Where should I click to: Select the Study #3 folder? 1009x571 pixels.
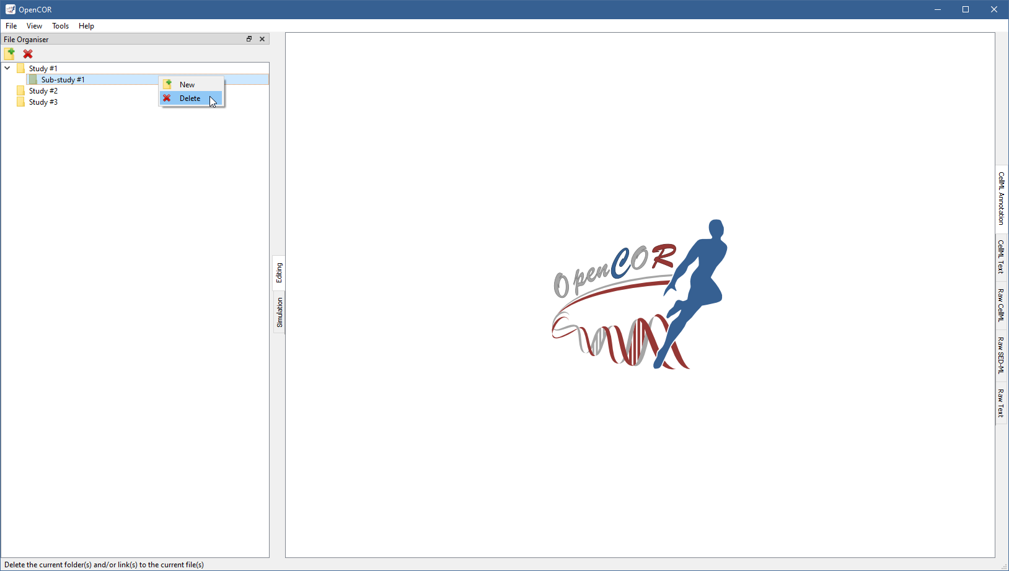tap(43, 102)
